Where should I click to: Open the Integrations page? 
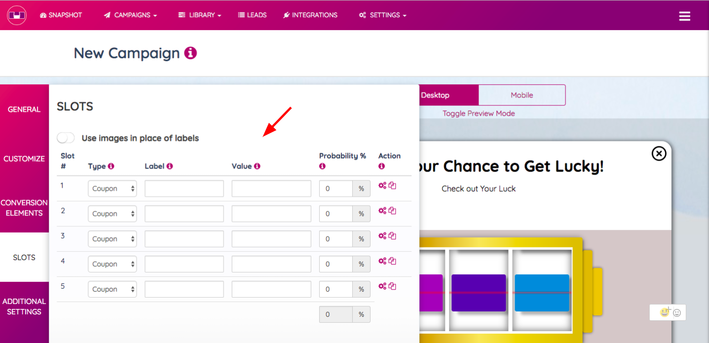pos(310,15)
